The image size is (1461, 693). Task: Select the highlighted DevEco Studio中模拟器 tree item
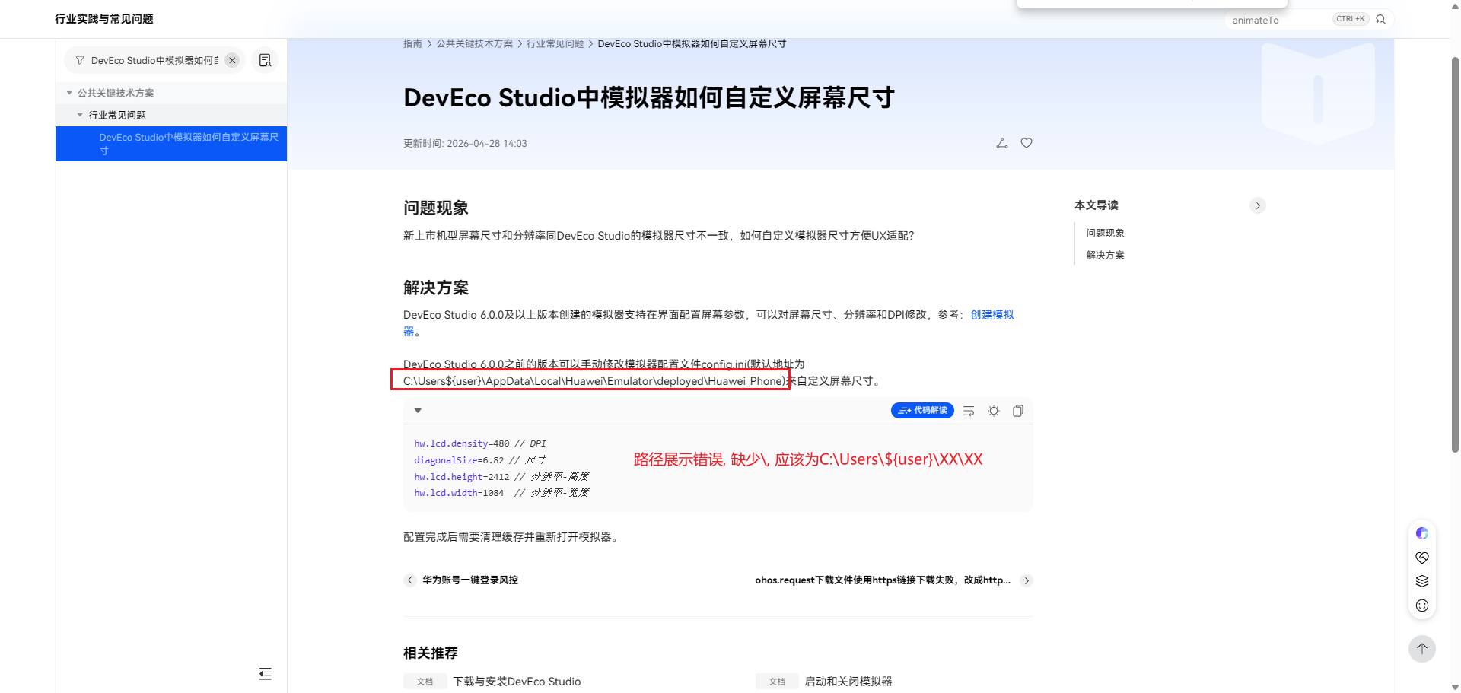[171, 144]
